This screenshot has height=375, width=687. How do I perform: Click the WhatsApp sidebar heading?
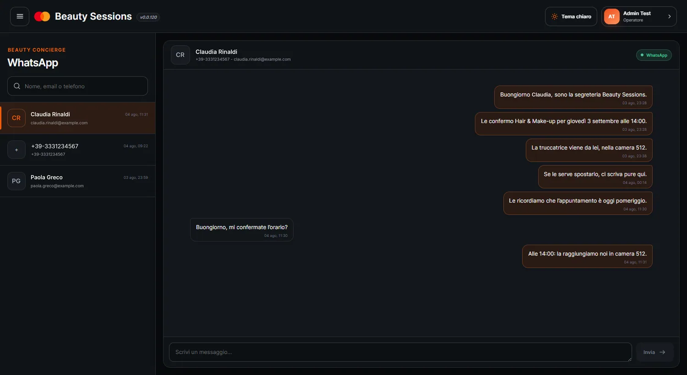pyautogui.click(x=33, y=63)
